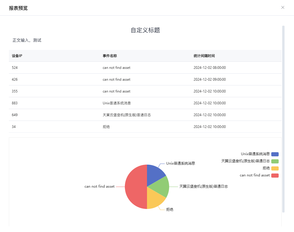Toggle the red can not find asset legend swatch
Viewport: 294px width, 232px height.
coord(275,175)
